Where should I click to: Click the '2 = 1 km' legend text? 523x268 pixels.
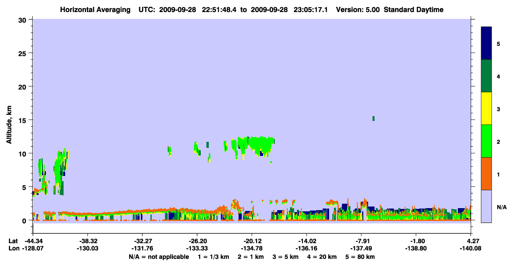pos(251,257)
